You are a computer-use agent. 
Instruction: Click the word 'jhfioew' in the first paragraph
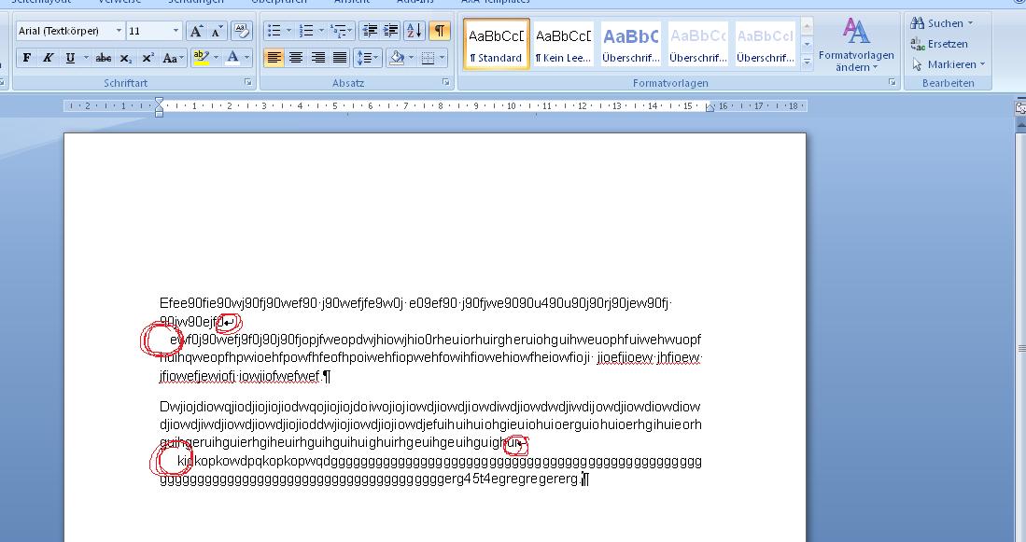pyautogui.click(x=679, y=357)
